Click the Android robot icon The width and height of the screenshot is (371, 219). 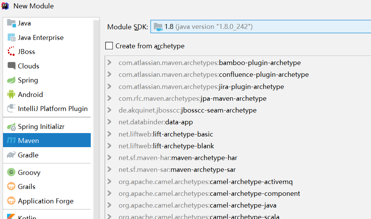coord(11,94)
